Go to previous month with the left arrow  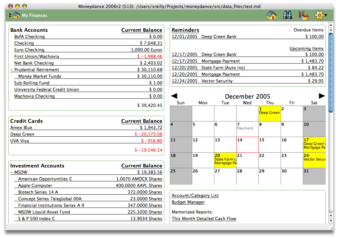tap(174, 96)
